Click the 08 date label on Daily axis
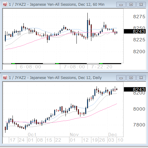The height and width of the screenshot is (148, 148). [x=40, y=140]
